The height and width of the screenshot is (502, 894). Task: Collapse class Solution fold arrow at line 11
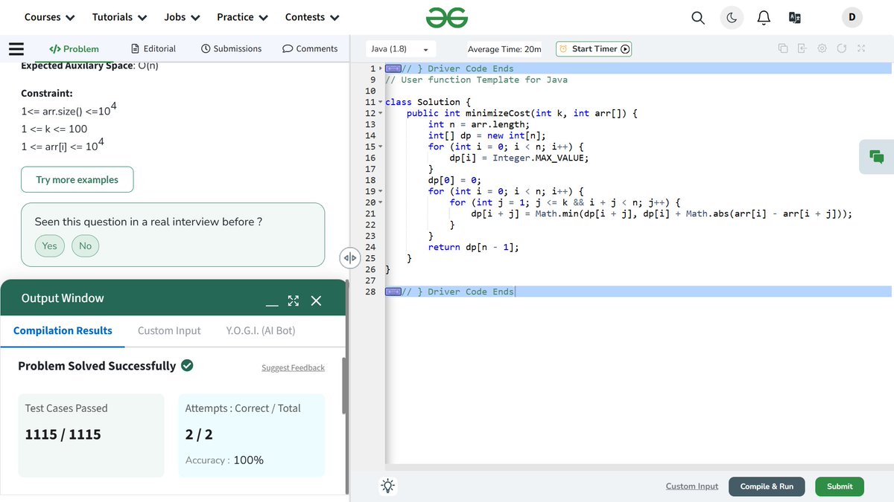coord(380,102)
